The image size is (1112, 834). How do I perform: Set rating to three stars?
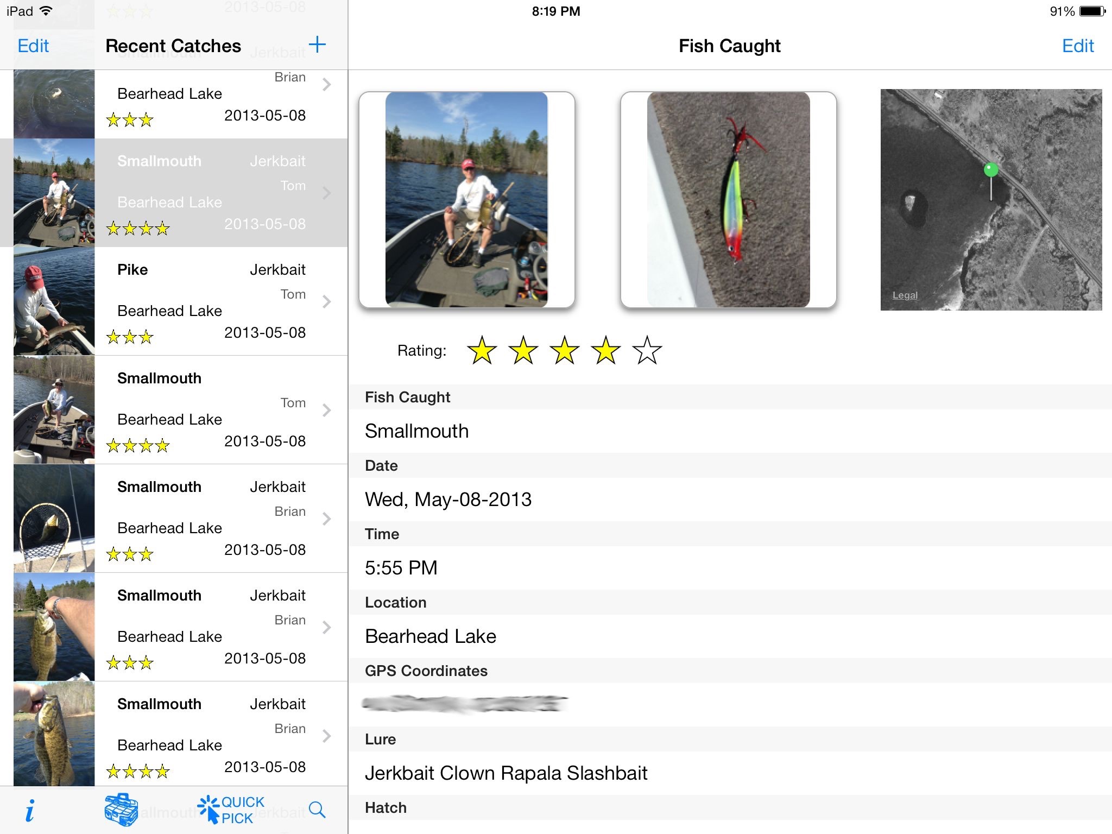pyautogui.click(x=564, y=350)
